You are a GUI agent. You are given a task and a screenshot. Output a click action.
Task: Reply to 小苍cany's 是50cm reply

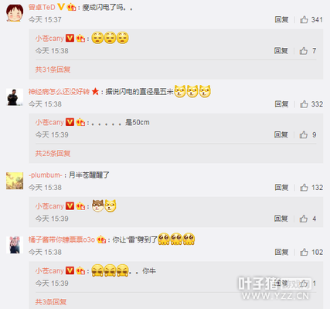[x=281, y=134]
